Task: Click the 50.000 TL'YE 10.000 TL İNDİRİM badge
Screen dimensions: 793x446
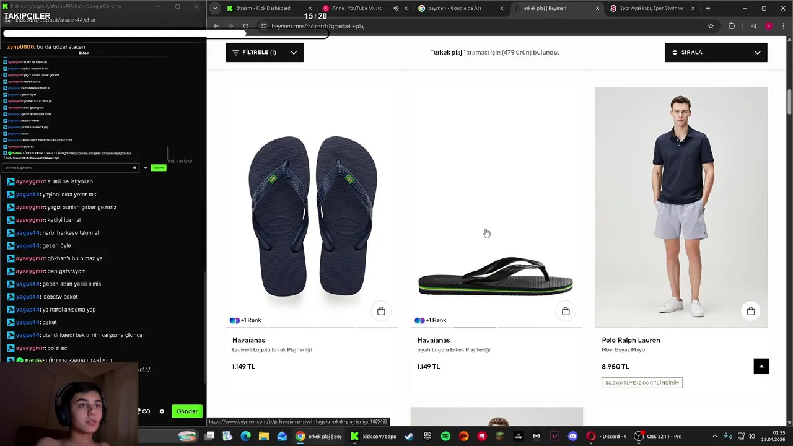Action: point(642,383)
